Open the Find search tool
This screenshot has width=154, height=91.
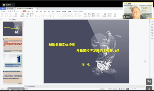pos(110,14)
